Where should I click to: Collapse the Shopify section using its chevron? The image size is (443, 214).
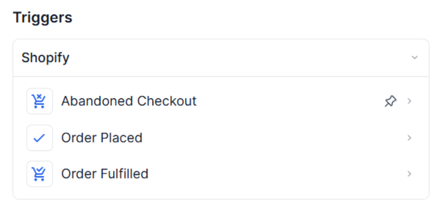pos(414,58)
